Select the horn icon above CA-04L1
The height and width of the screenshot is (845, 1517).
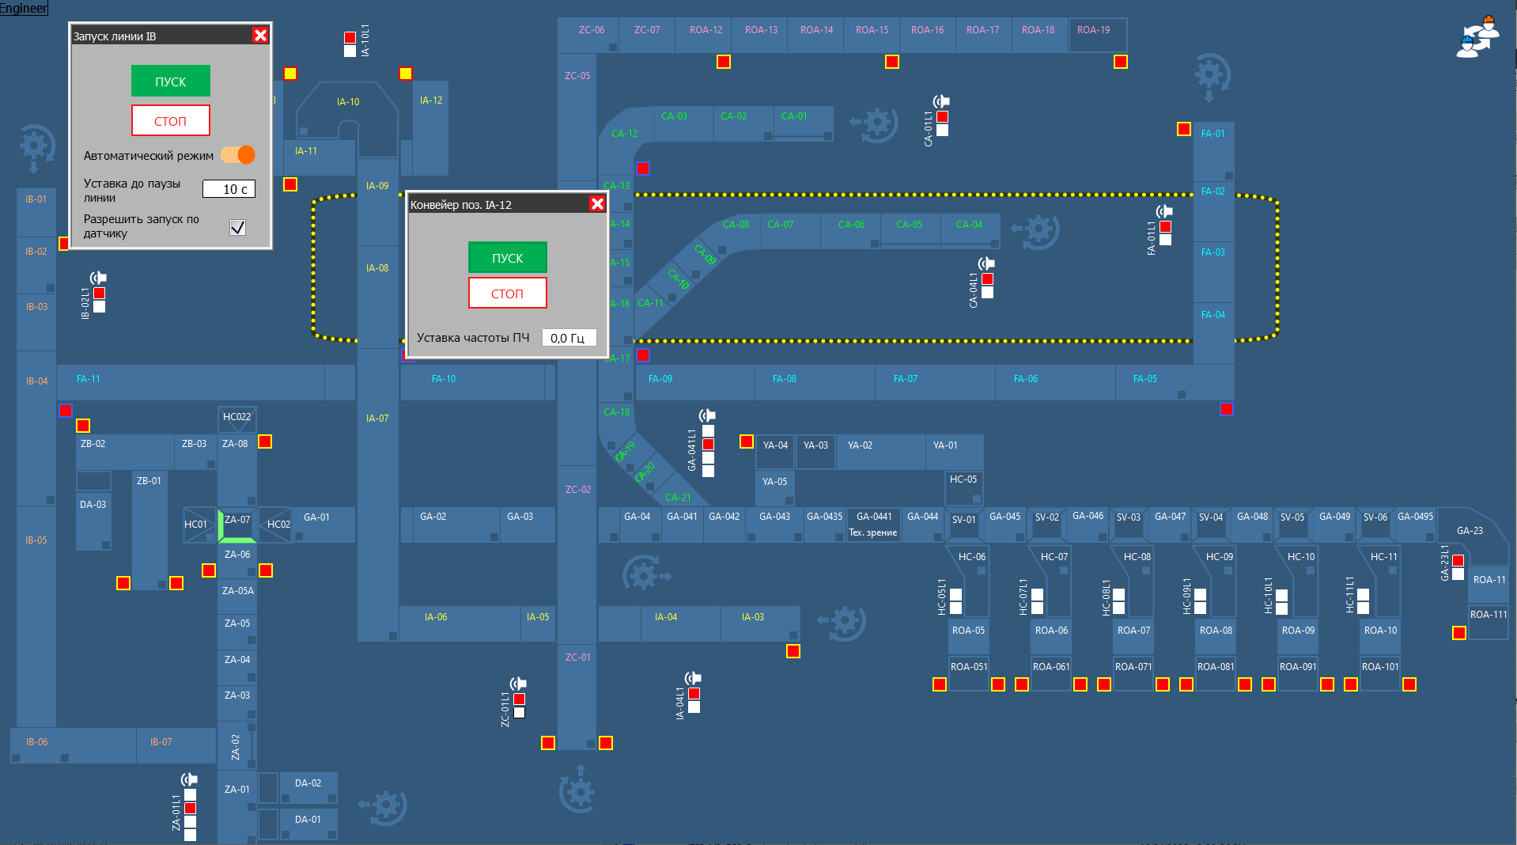pos(986,263)
